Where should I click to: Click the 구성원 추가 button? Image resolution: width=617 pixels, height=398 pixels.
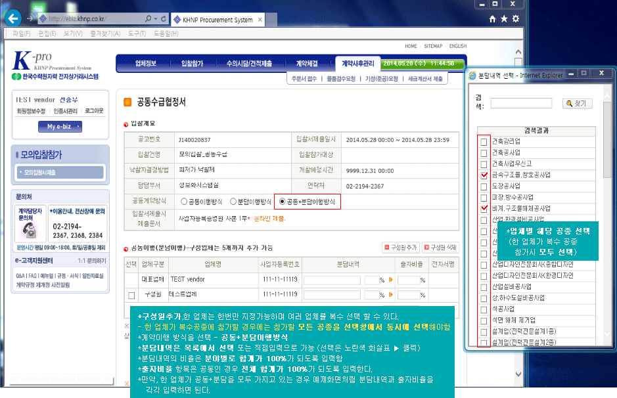[x=401, y=248]
